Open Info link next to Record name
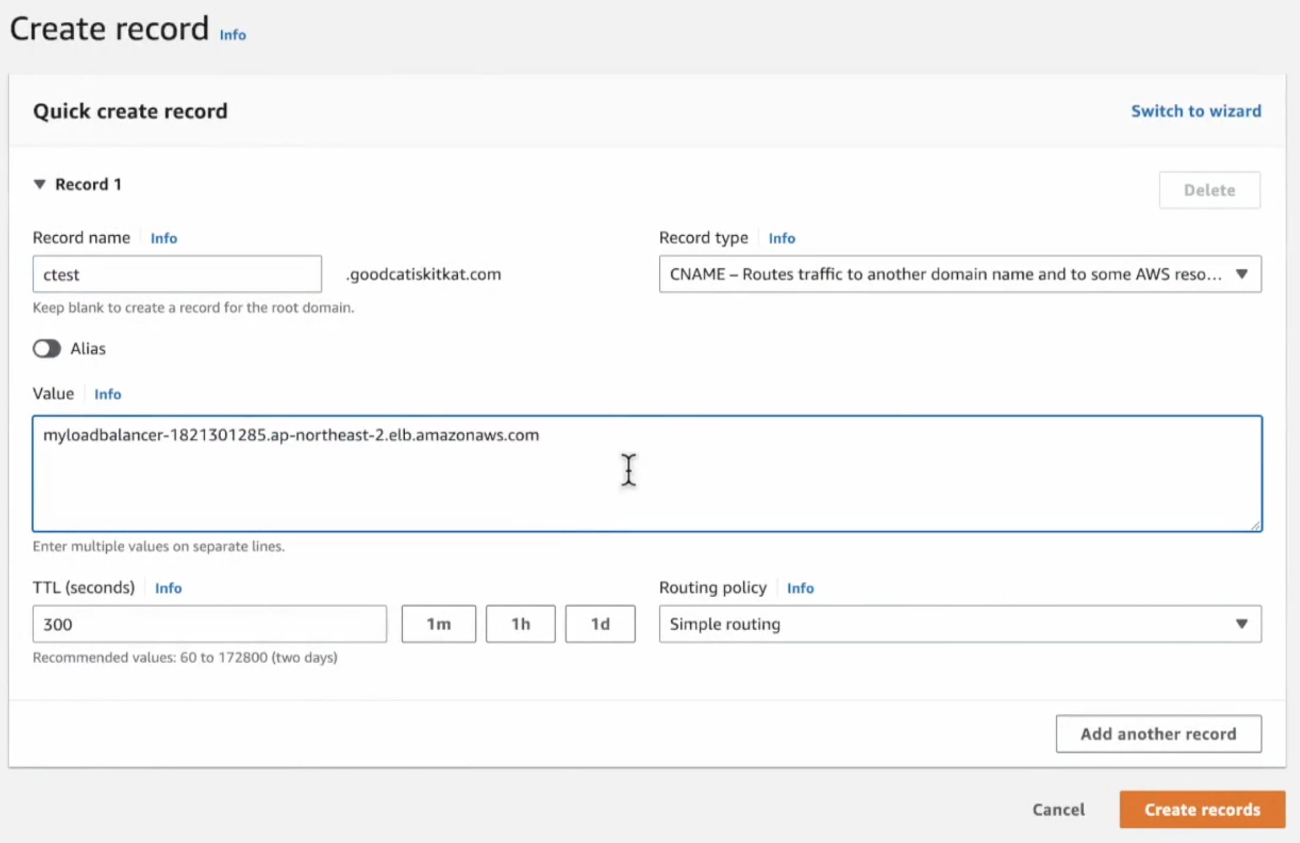Viewport: 1300px width, 843px height. pos(163,238)
